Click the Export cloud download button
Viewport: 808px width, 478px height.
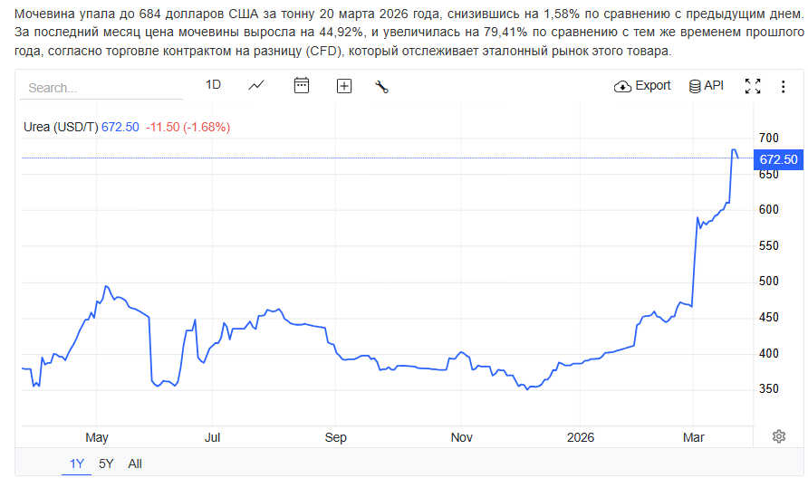click(642, 86)
